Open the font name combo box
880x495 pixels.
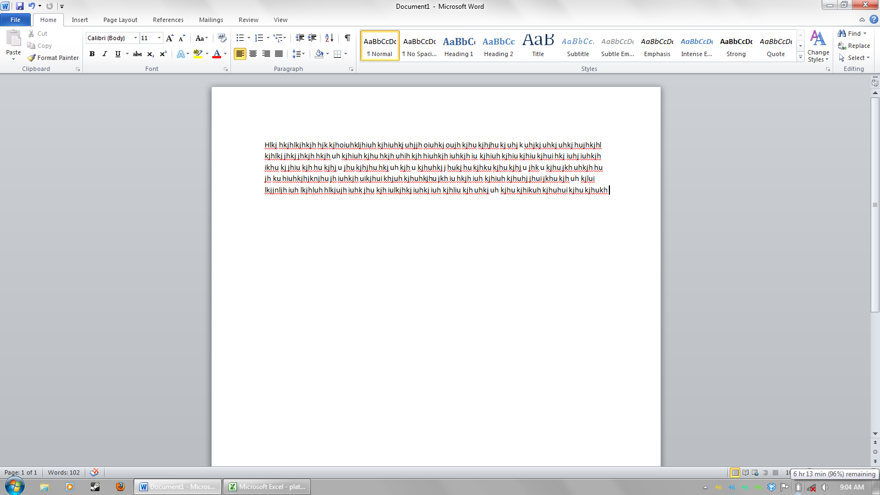pyautogui.click(x=112, y=38)
